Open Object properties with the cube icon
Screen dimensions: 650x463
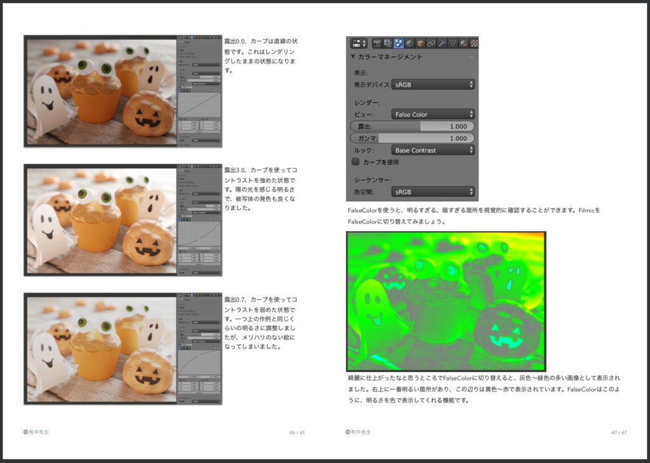(420, 43)
